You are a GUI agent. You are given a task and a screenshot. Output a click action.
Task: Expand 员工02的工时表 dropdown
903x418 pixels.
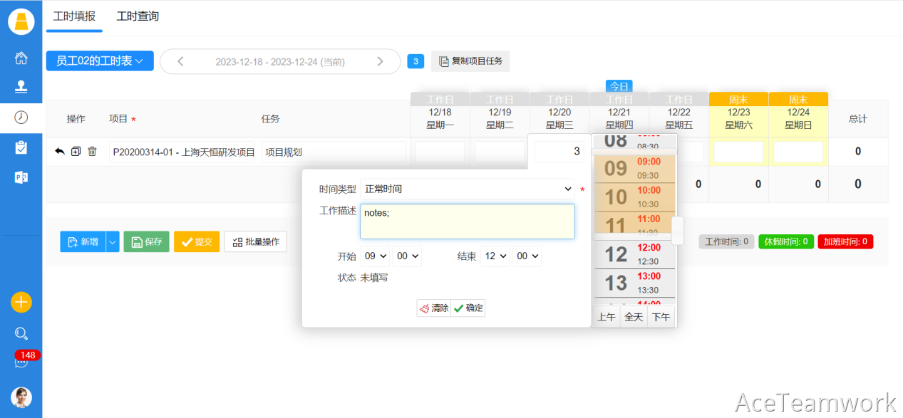coord(100,61)
